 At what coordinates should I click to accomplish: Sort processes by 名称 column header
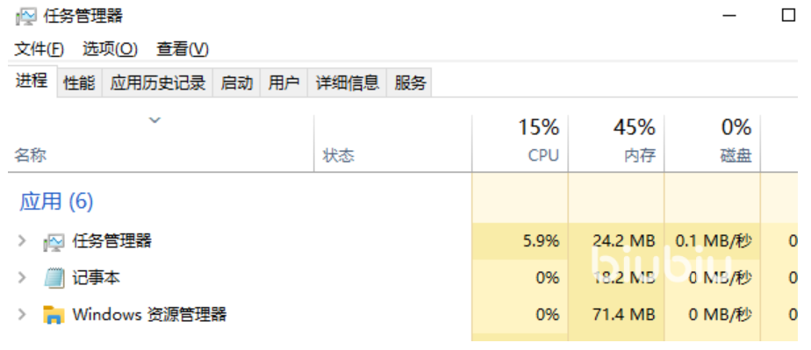coord(161,143)
